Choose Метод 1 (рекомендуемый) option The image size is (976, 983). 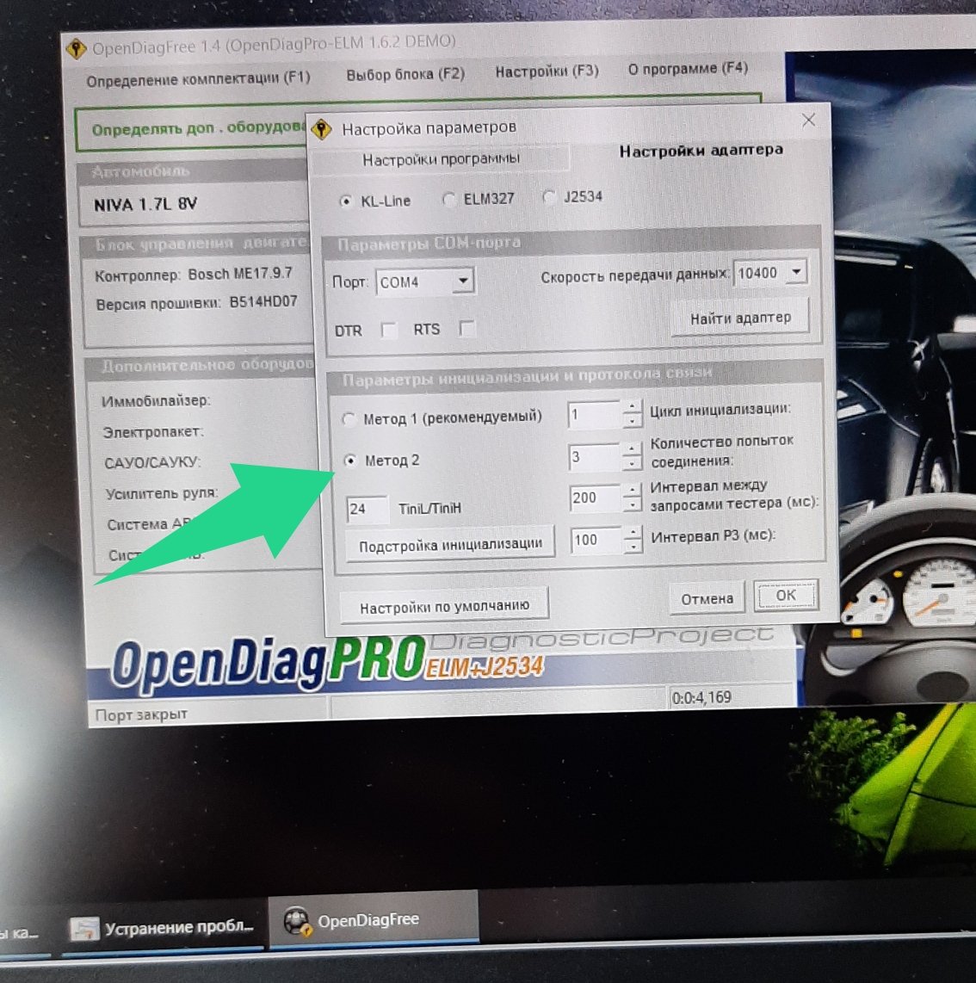pos(349,419)
